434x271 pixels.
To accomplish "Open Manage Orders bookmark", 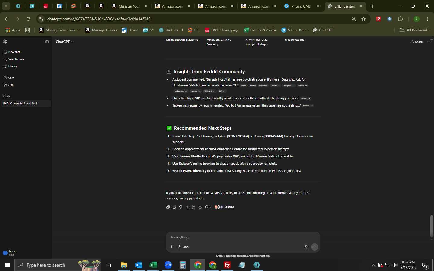I will [x=101, y=30].
